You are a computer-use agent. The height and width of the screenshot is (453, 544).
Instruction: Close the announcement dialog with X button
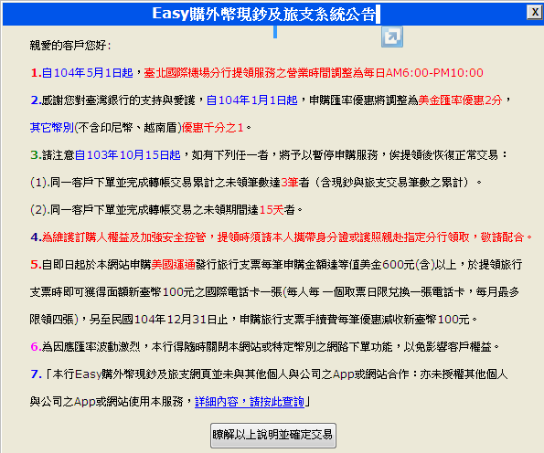click(535, 12)
